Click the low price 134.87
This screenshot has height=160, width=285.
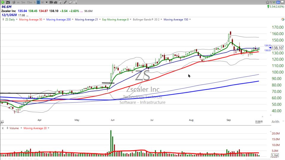43,11
